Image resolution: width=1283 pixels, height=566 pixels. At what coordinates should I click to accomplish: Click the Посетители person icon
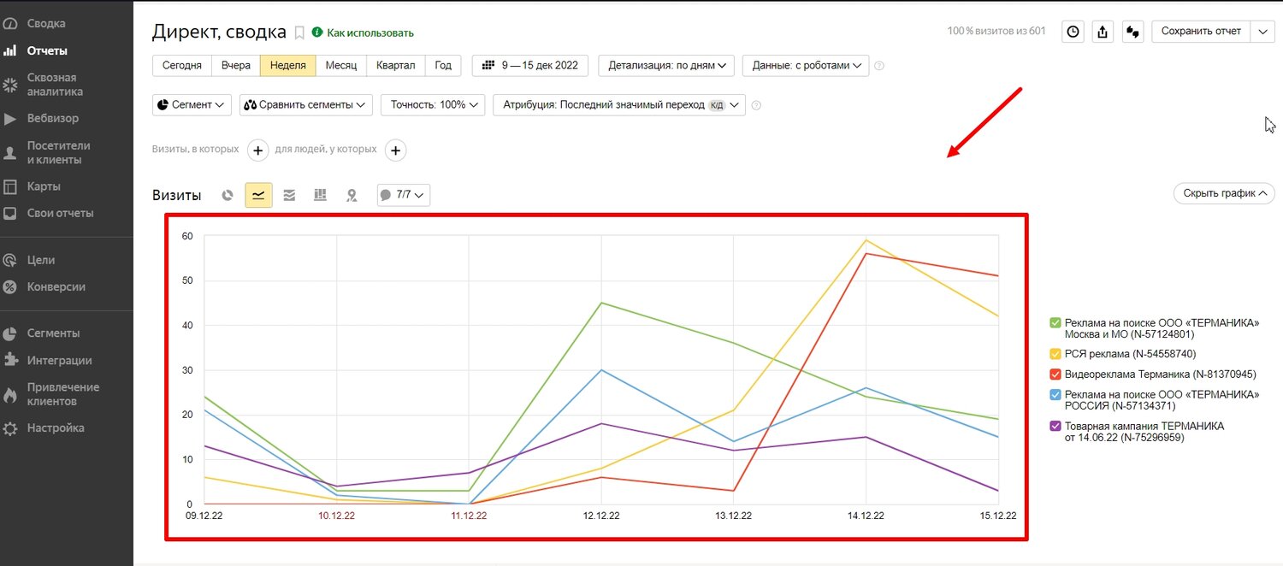coord(10,153)
